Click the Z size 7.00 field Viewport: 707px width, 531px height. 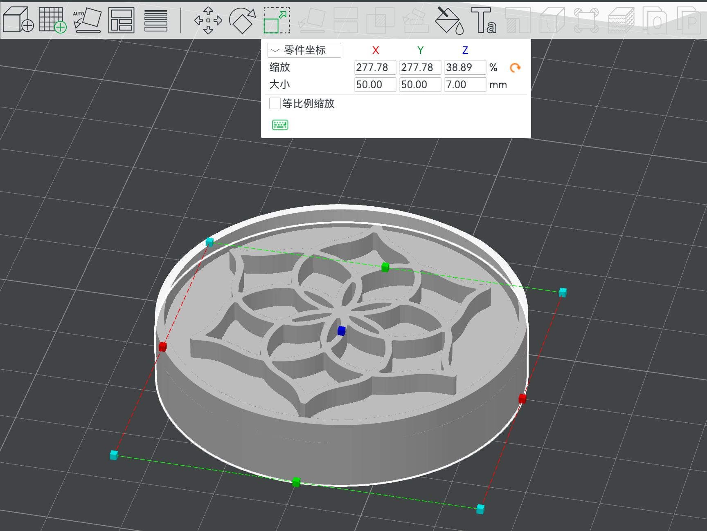tap(465, 85)
